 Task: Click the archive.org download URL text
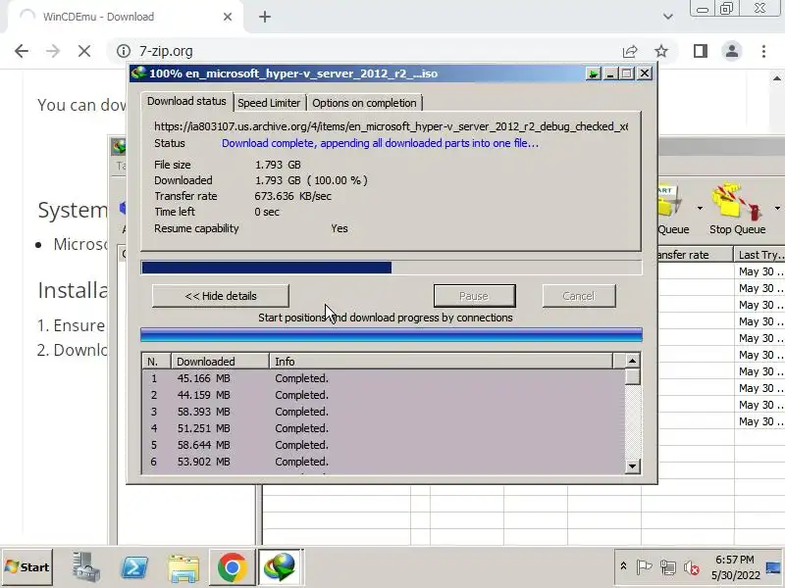[x=391, y=126]
